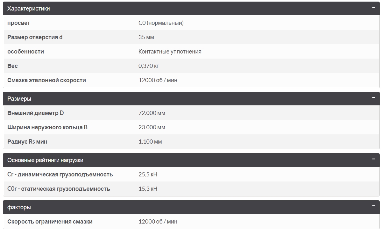Collapse the Характеристики section minus icon
This screenshot has height=249, width=381.
373,8
